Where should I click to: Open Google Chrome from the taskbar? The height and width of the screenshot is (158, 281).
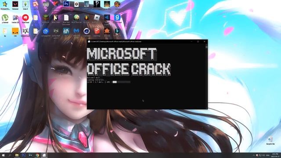pos(37,155)
